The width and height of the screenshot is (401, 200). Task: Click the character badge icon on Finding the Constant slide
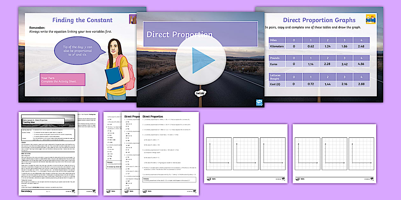coord(132,20)
